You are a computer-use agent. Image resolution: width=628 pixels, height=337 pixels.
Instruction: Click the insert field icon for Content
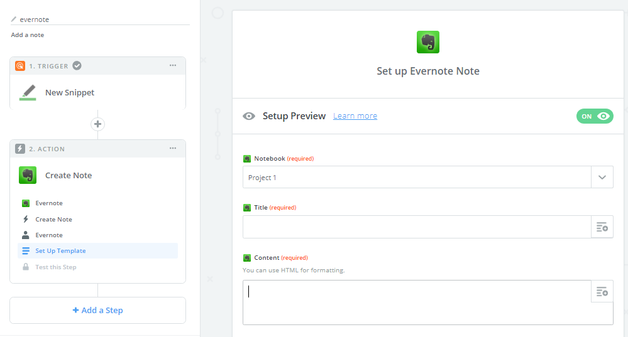click(x=602, y=291)
